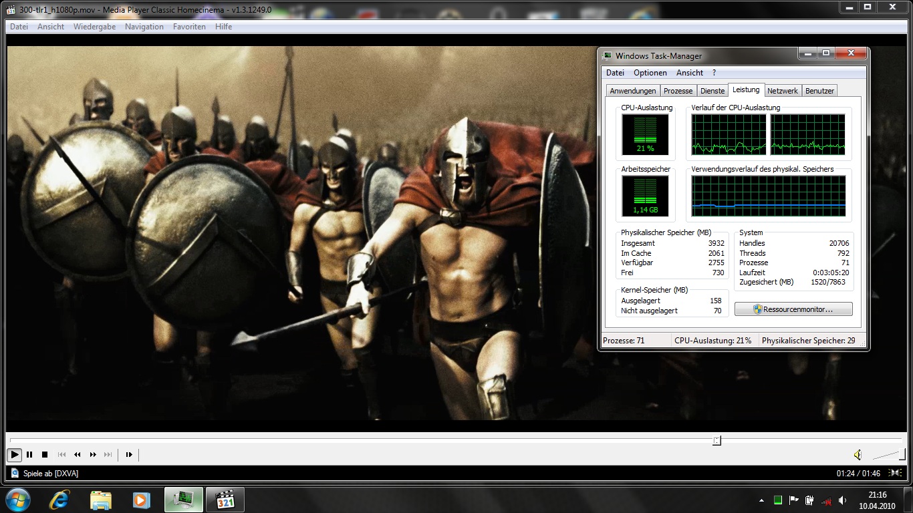
Task: Click the power plug battery tray icon
Action: pos(810,500)
